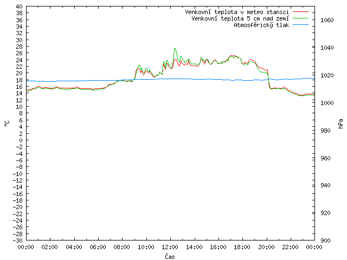Click the -20 °C axis label

(x=18, y=207)
